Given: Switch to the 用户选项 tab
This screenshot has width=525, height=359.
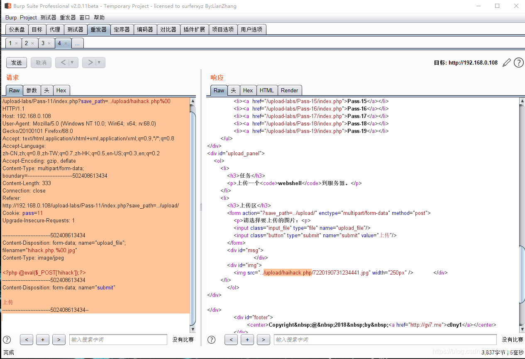Looking at the screenshot, I should (x=252, y=29).
